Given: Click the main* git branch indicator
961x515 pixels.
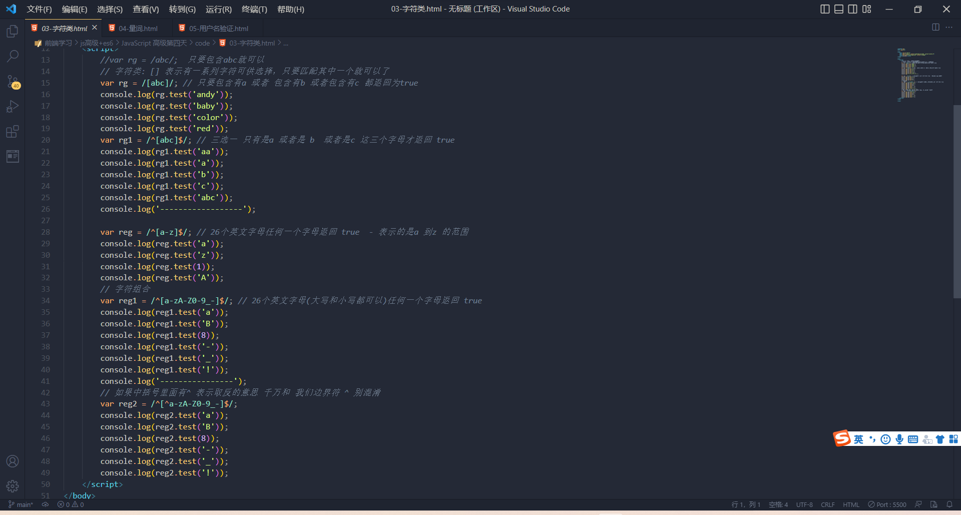Looking at the screenshot, I should [21, 504].
